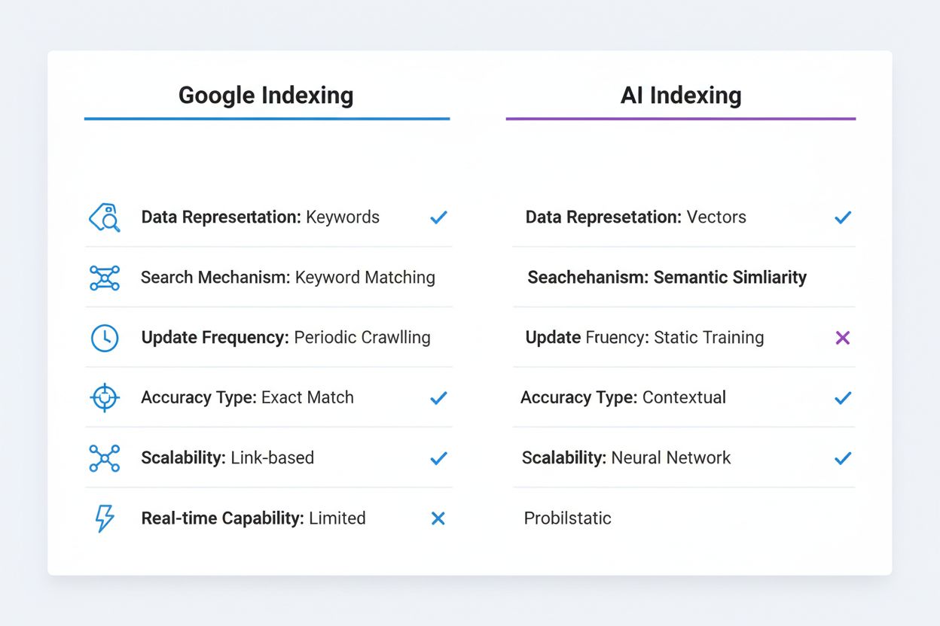Click the lightning bolt icon beside Real-time Capability
The image size is (940, 626).
click(x=104, y=518)
